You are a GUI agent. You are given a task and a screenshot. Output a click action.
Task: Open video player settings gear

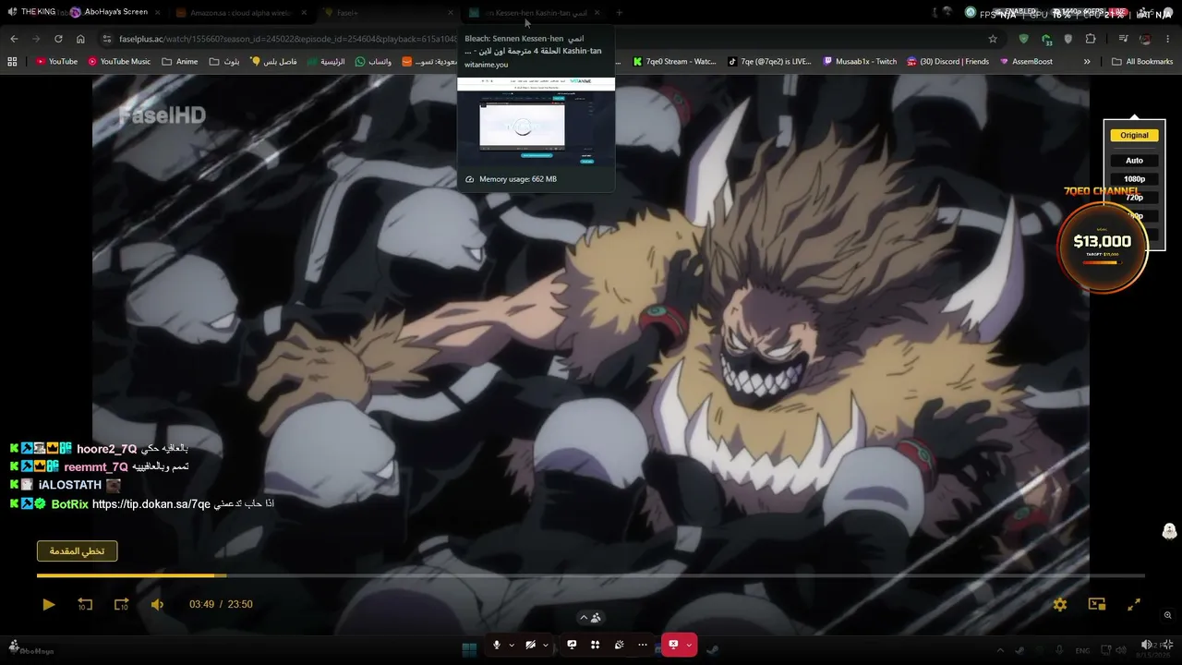1060,604
